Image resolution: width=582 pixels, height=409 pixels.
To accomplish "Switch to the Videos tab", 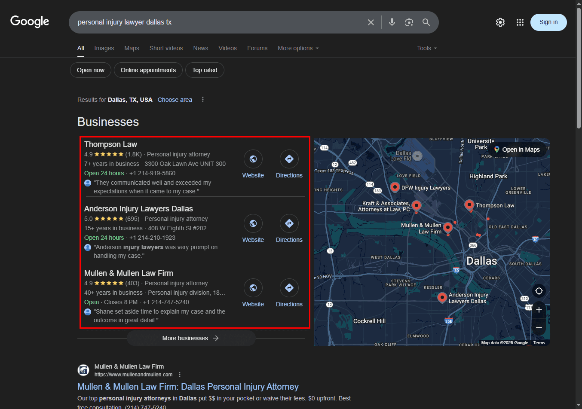I will coord(227,48).
